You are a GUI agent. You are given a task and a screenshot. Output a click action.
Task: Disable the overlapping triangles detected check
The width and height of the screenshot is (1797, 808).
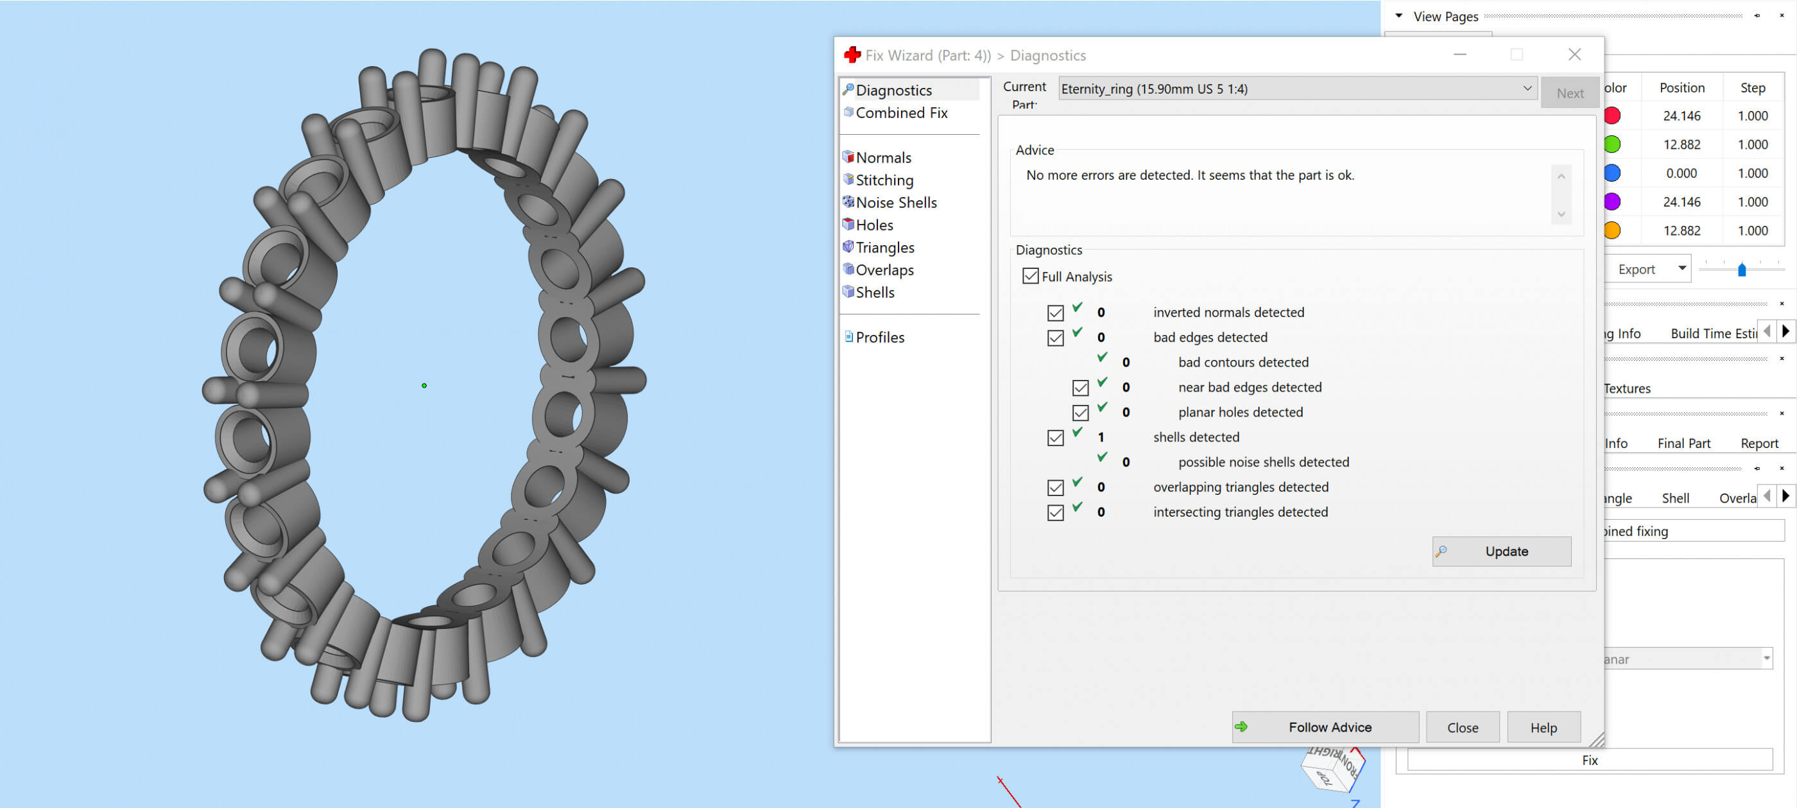(x=1054, y=487)
